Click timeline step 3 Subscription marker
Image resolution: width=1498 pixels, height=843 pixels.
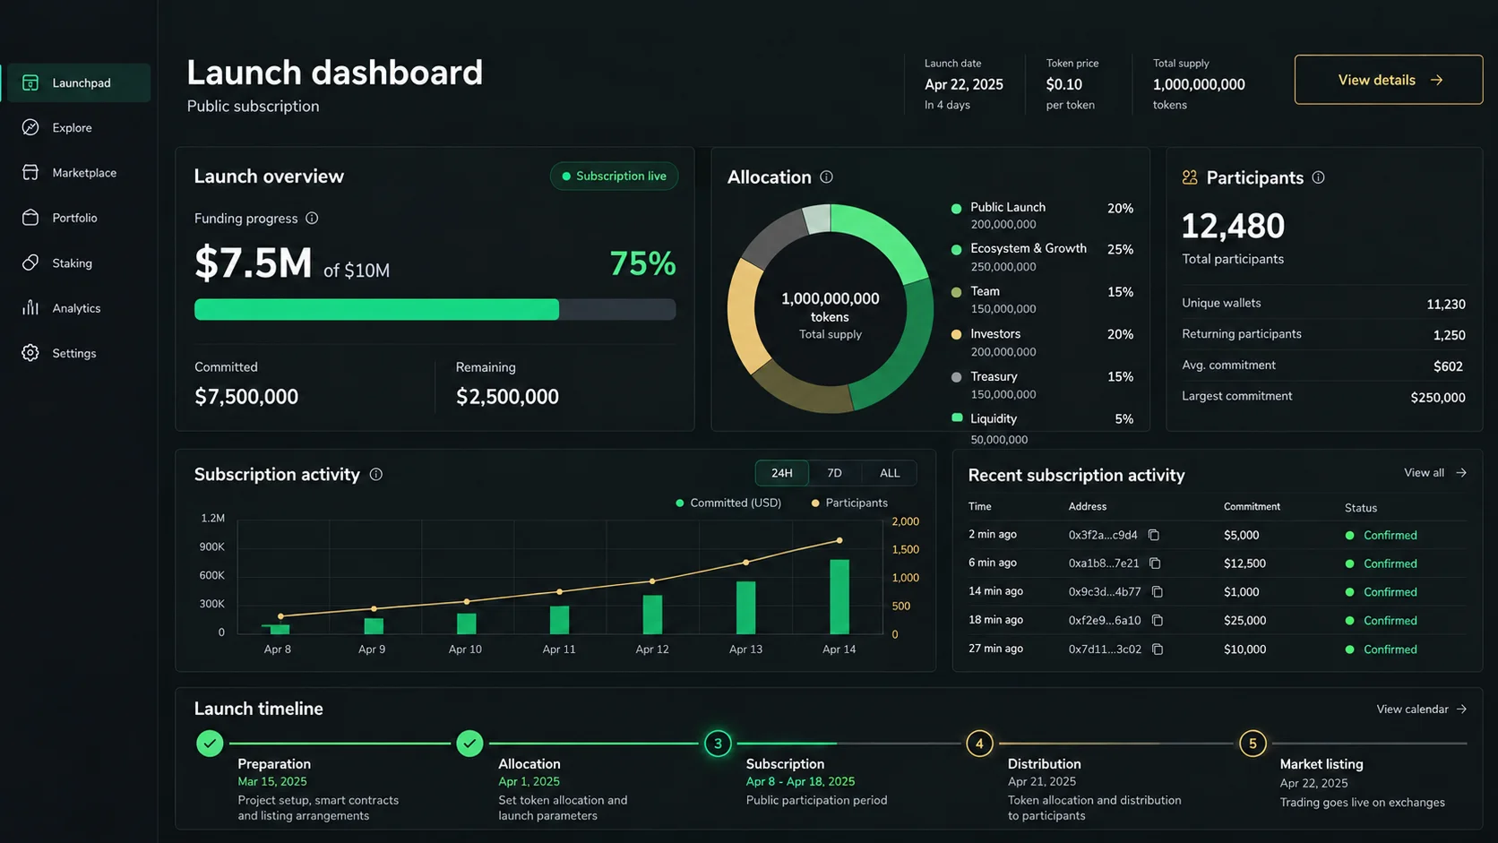point(718,744)
